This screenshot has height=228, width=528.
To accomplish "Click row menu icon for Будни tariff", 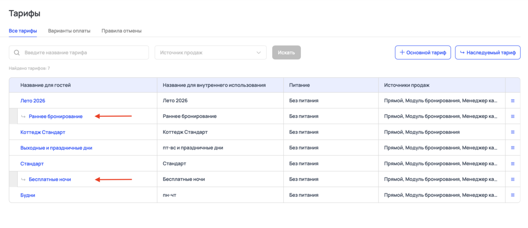I will click(x=513, y=195).
